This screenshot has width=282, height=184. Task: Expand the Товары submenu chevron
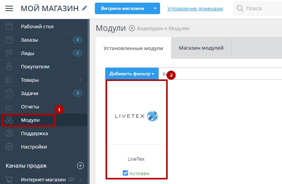click(80, 80)
